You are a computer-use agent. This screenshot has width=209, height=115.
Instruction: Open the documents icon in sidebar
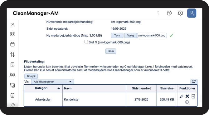point(12,85)
